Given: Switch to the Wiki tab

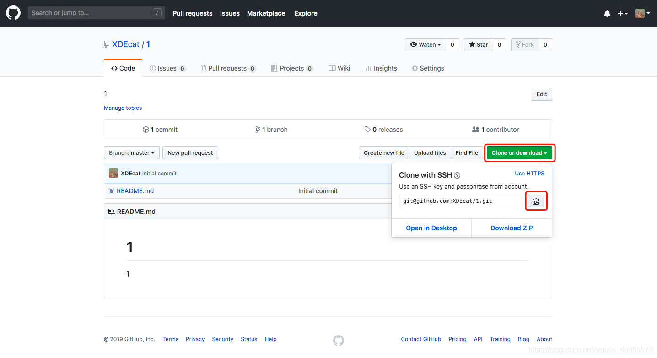Looking at the screenshot, I should coord(339,68).
